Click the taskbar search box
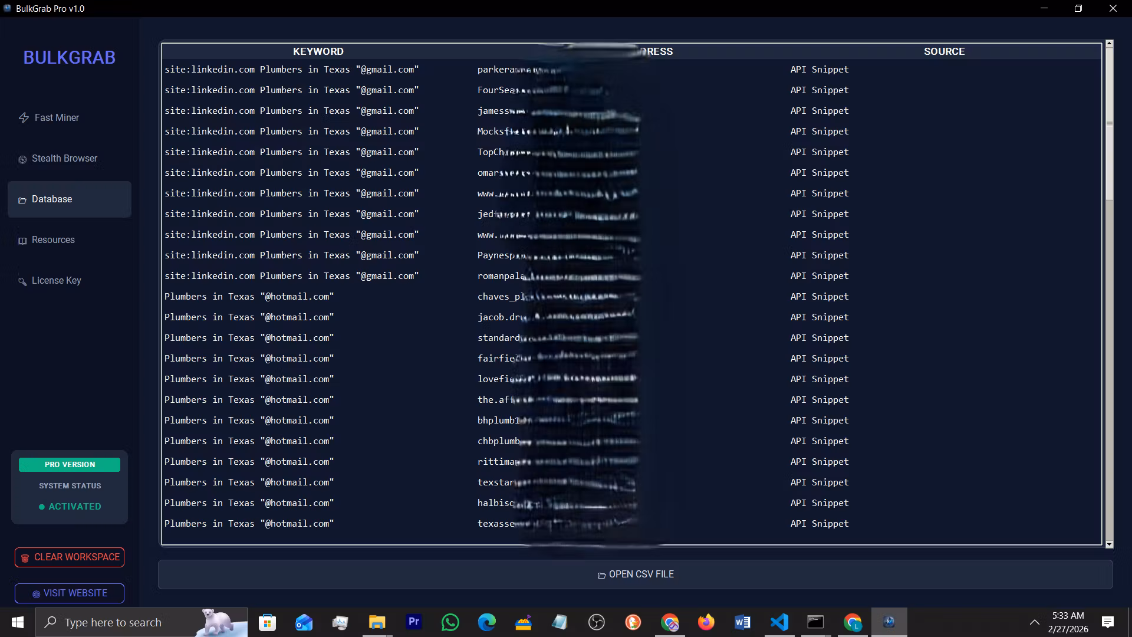Viewport: 1132px width, 637px height. pyautogui.click(x=141, y=622)
